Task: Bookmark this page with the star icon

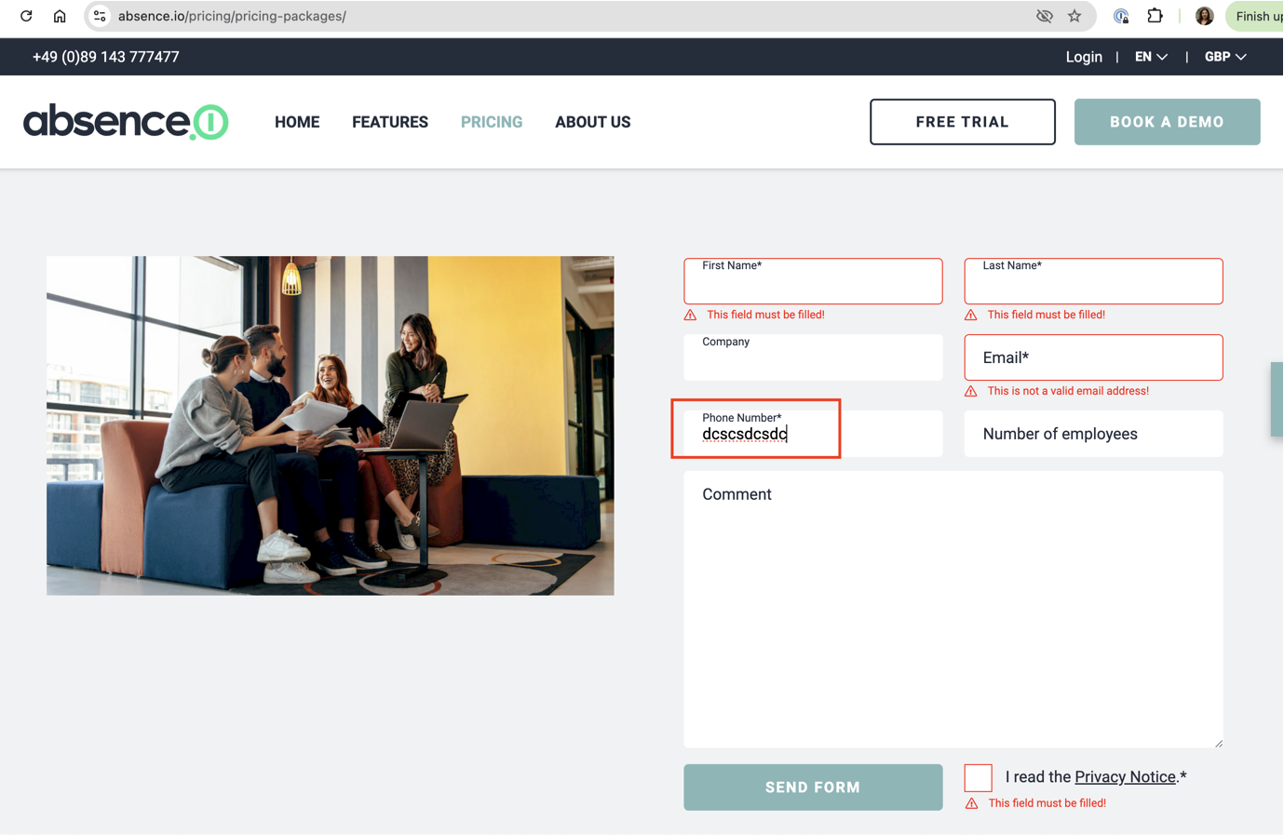Action: [1075, 16]
